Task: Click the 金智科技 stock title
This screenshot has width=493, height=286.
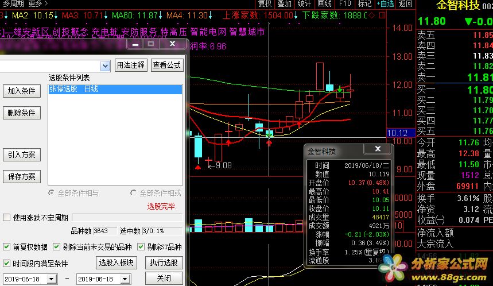Action: [459, 5]
